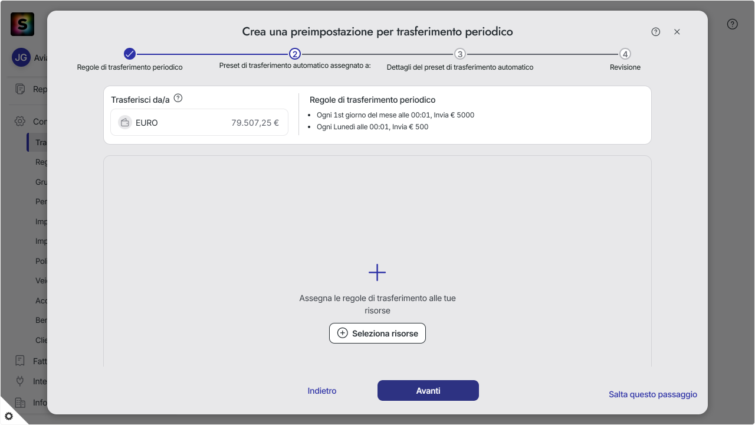755x425 pixels.
Task: Click building info icon in background sidebar
Action: pos(20,403)
